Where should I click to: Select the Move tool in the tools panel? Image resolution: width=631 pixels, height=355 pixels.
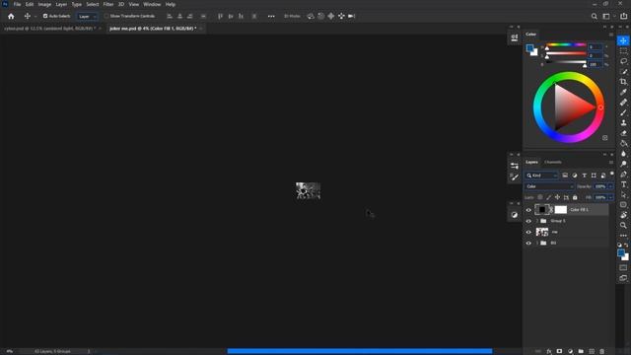[623, 40]
